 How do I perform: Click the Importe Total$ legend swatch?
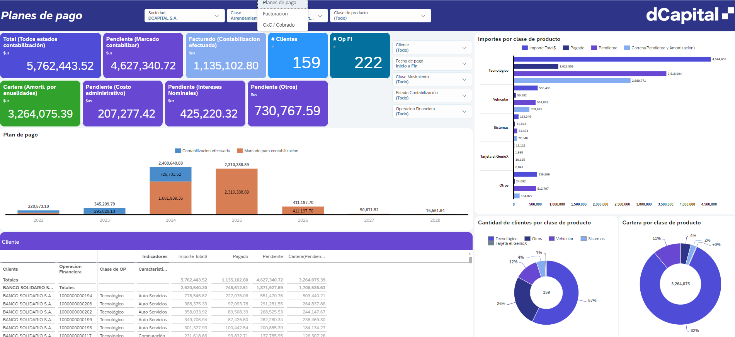tap(525, 48)
